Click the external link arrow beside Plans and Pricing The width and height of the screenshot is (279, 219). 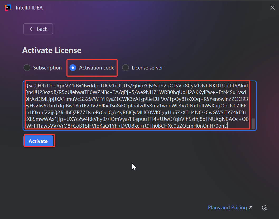click(251, 208)
